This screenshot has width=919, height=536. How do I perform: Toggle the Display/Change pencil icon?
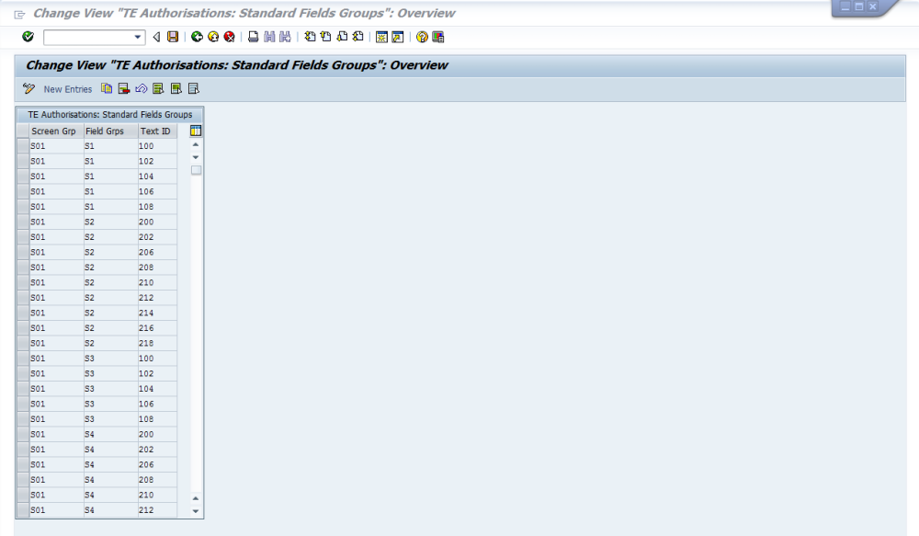[x=28, y=88]
